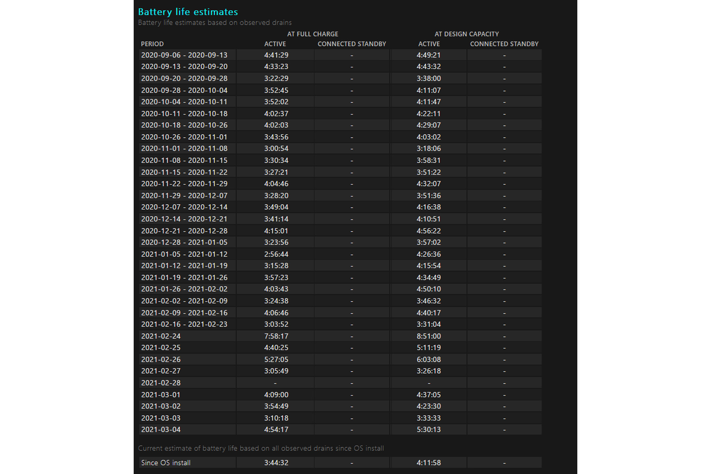Click the 'Since OS install' row label
This screenshot has width=711, height=474.
point(166,463)
